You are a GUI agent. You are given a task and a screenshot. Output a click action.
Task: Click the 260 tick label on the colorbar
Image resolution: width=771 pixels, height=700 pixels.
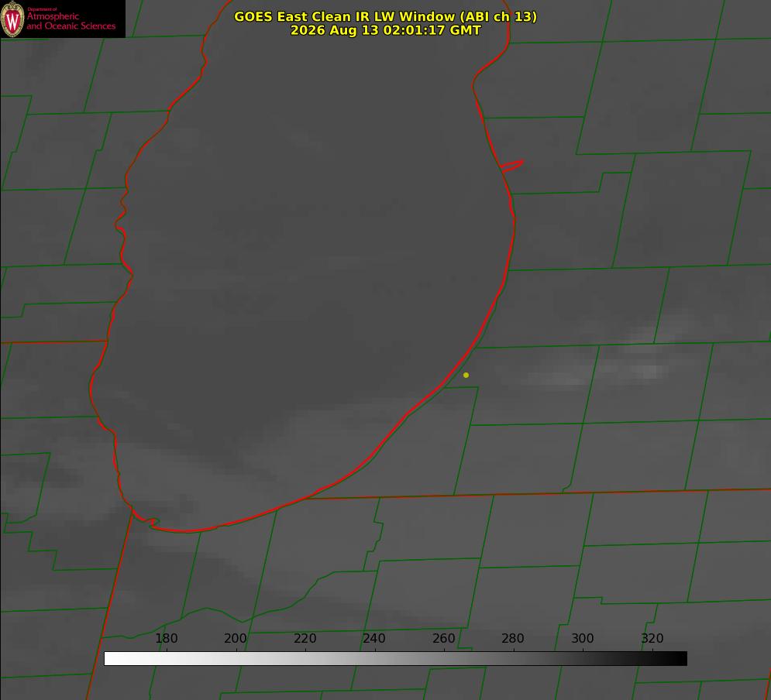tap(443, 638)
